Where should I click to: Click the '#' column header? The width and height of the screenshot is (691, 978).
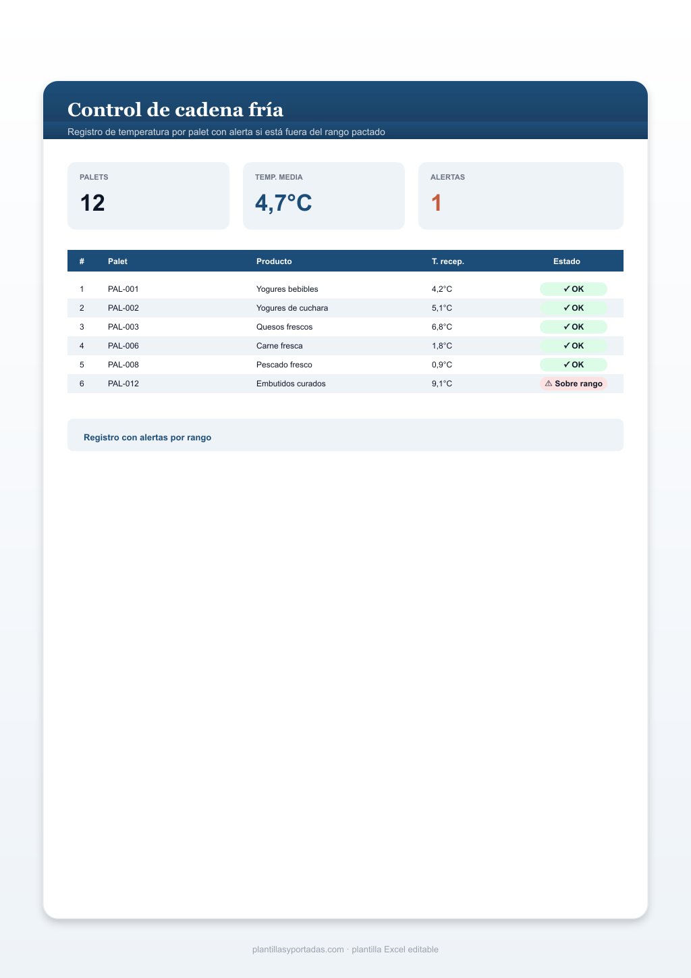82,261
